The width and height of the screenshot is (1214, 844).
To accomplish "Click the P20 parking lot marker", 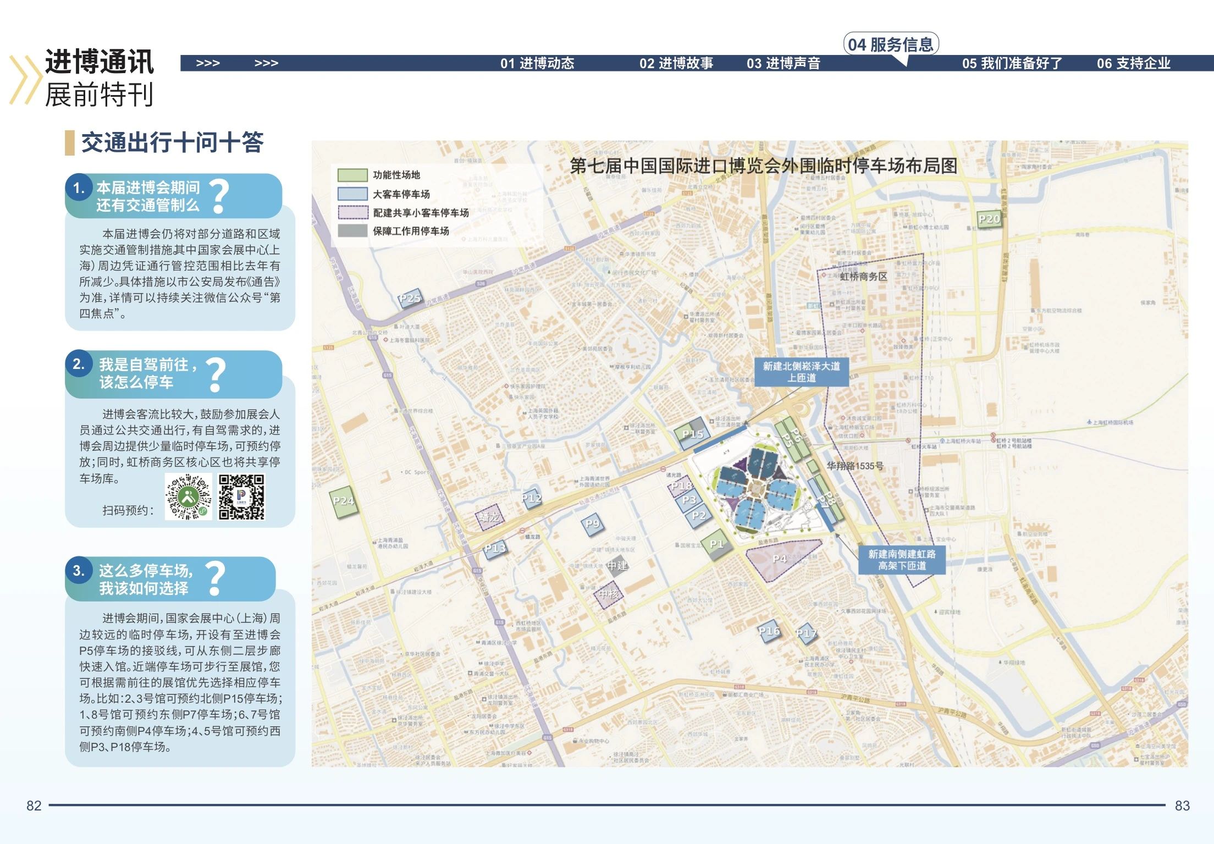I will point(989,219).
